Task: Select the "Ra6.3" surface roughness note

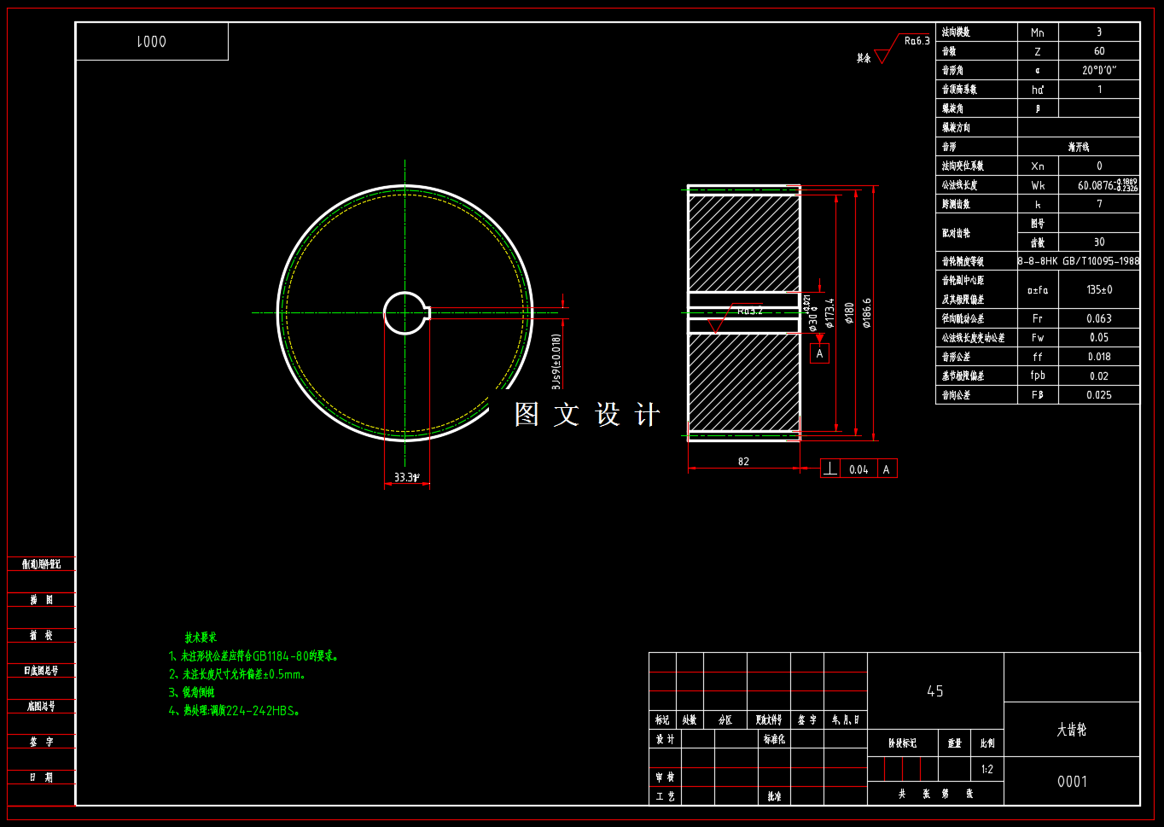Action: [917, 41]
